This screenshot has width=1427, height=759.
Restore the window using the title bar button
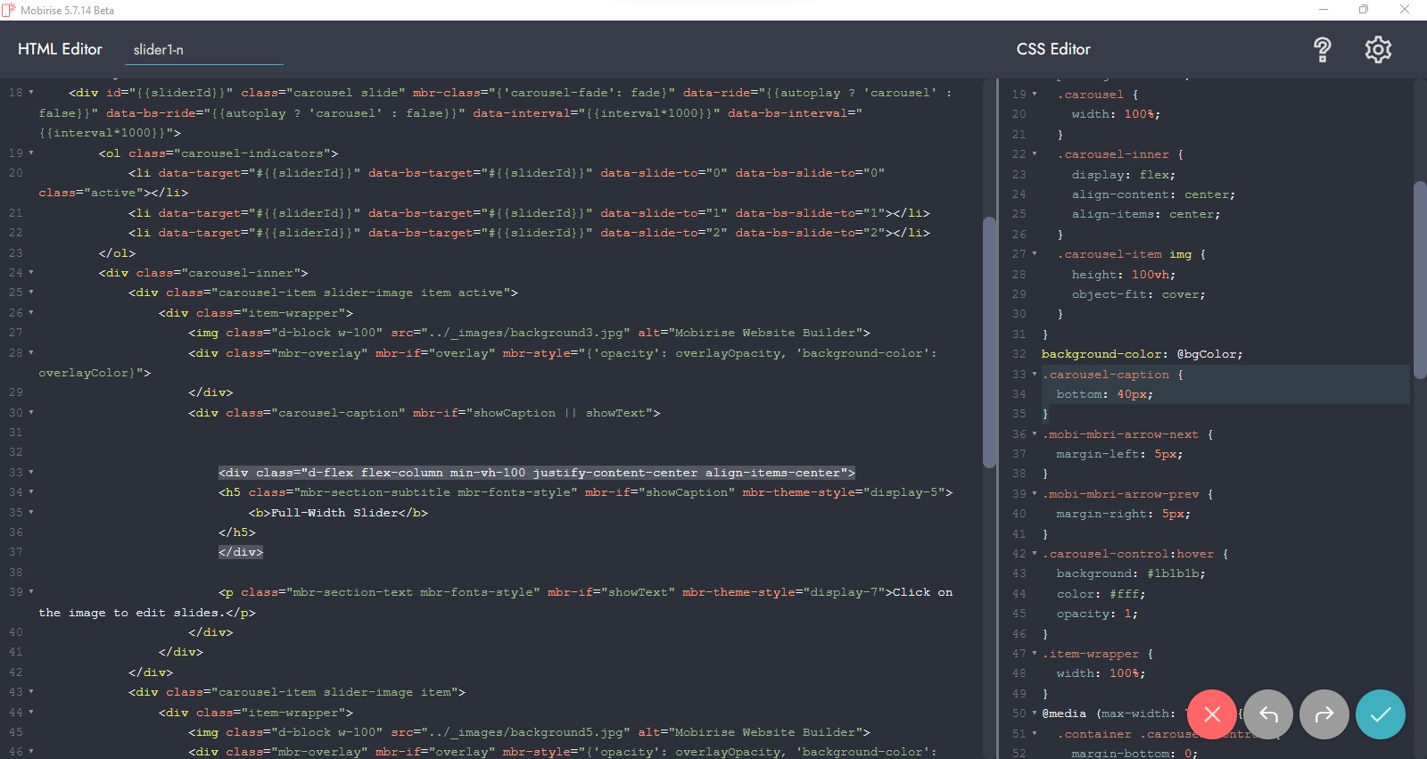1363,10
